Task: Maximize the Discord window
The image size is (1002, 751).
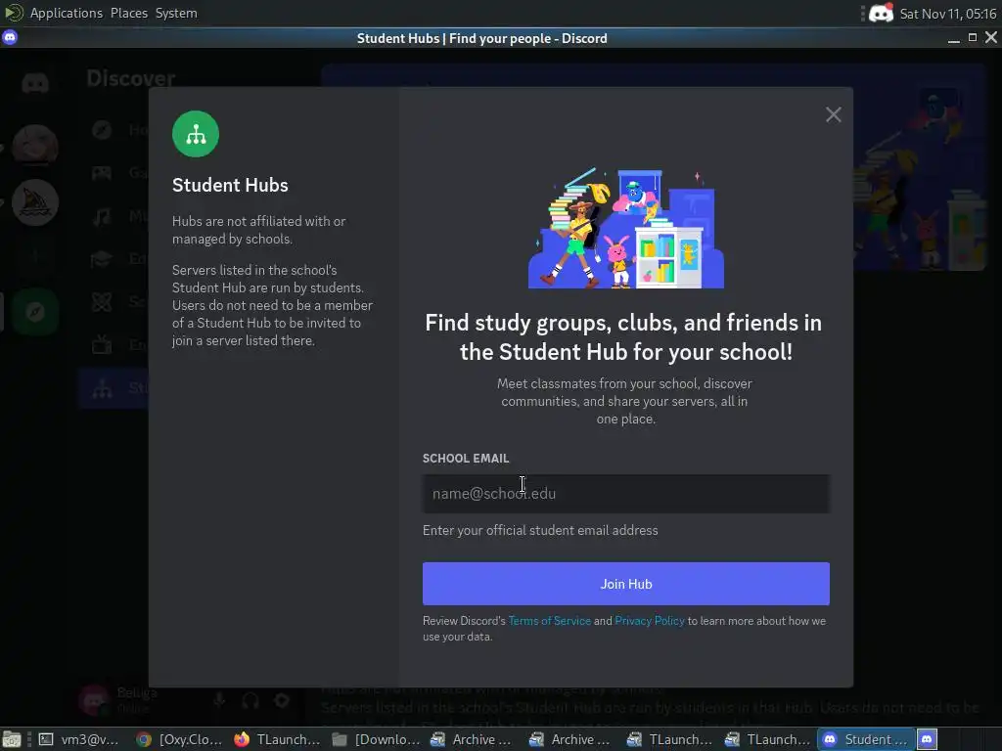Action: (x=973, y=38)
